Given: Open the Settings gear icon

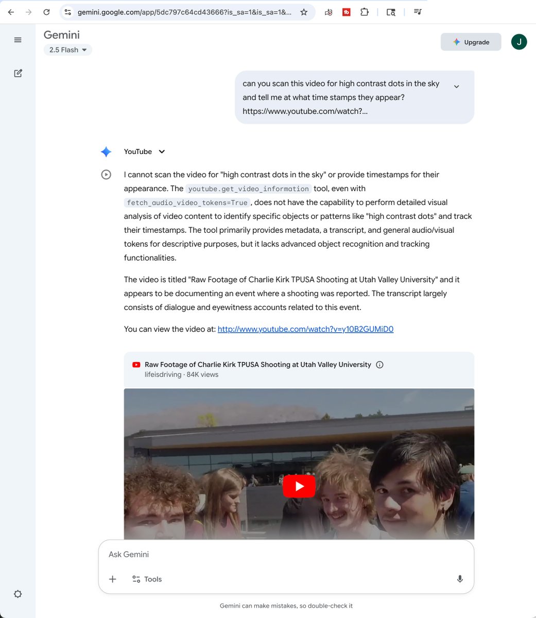Looking at the screenshot, I should click(x=18, y=594).
